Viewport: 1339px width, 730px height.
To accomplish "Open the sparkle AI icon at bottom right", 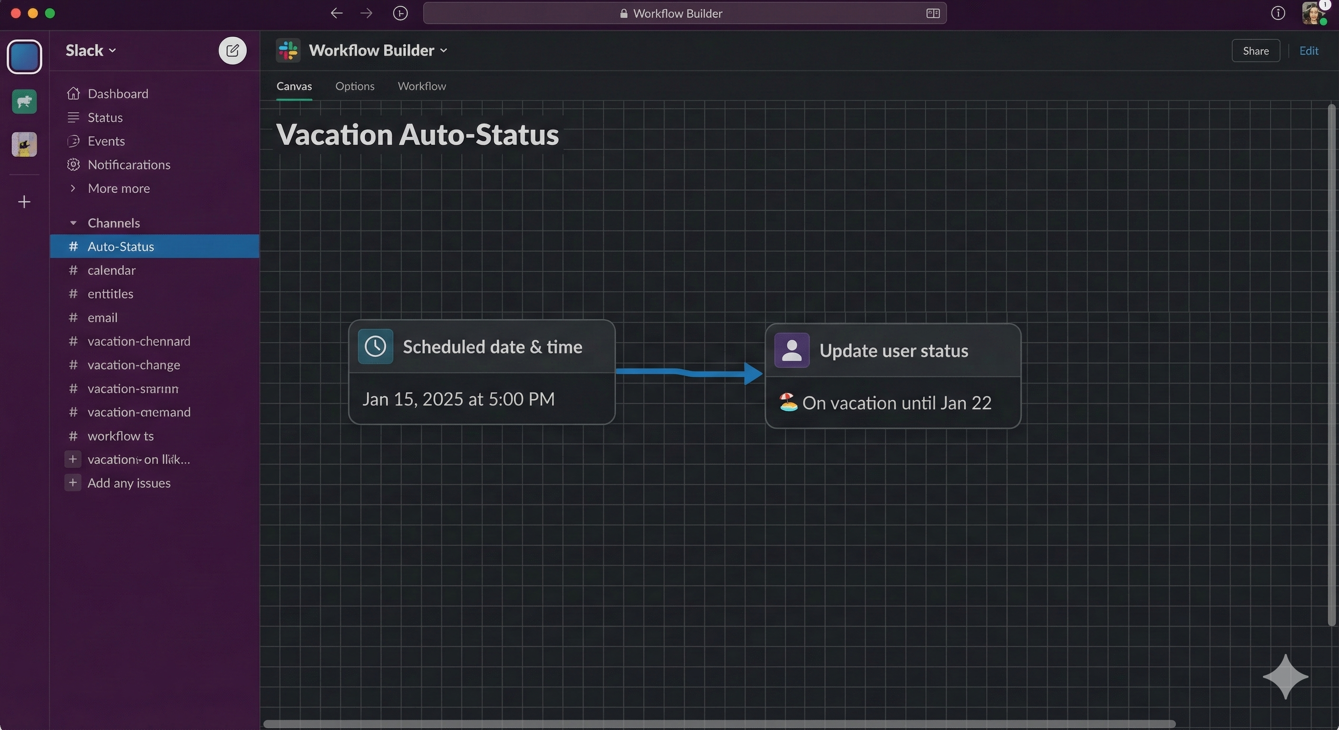I will point(1285,676).
